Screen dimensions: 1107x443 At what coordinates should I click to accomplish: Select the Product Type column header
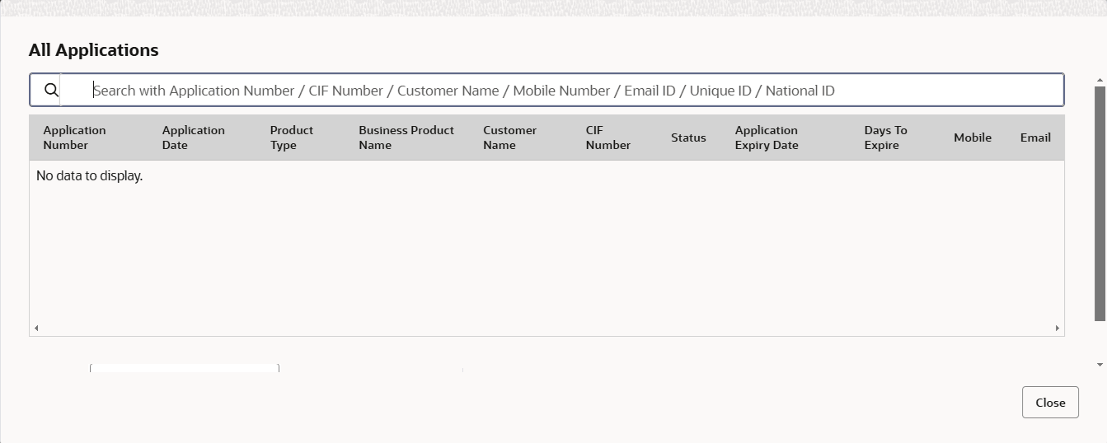pos(292,138)
